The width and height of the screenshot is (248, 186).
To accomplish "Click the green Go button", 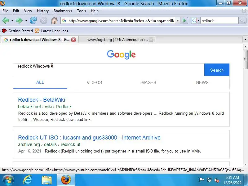I will point(184,20).
